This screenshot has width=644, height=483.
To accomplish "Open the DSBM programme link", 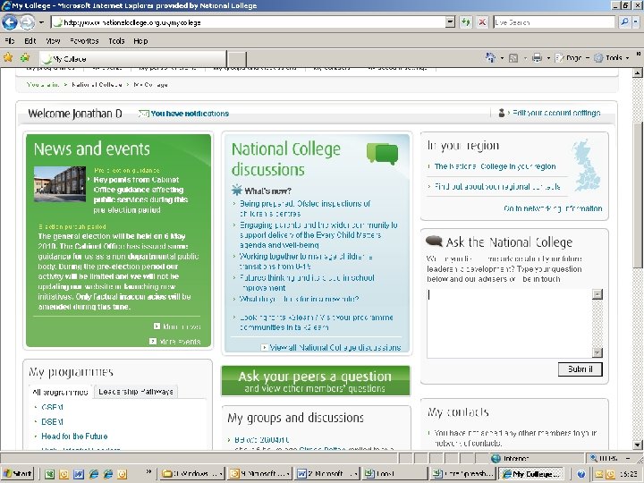I will pyautogui.click(x=52, y=421).
